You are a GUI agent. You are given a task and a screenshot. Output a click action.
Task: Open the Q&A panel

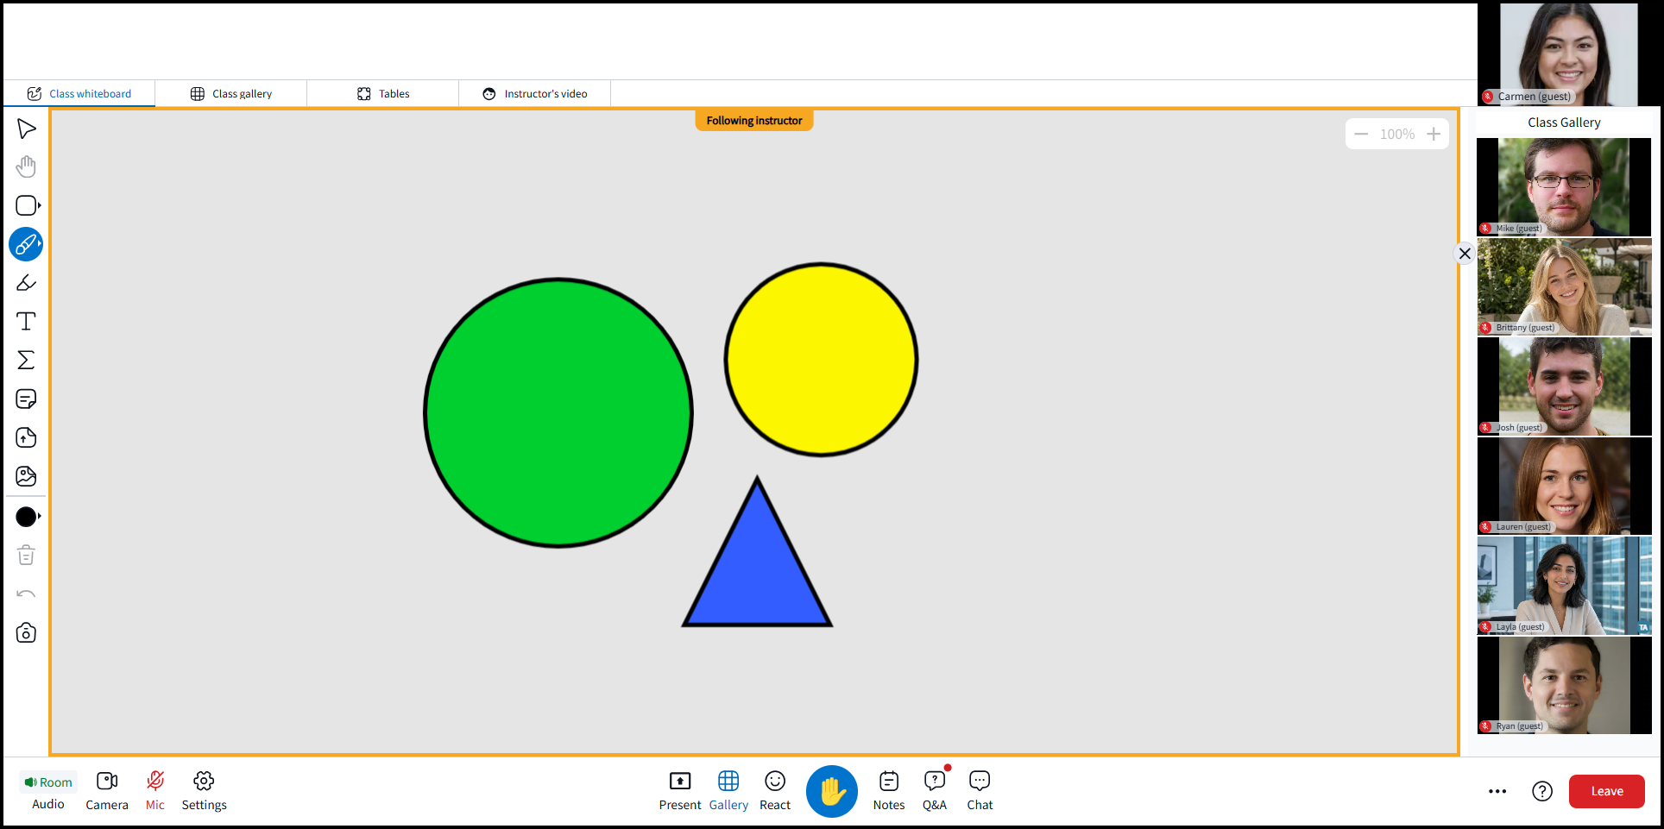935,791
